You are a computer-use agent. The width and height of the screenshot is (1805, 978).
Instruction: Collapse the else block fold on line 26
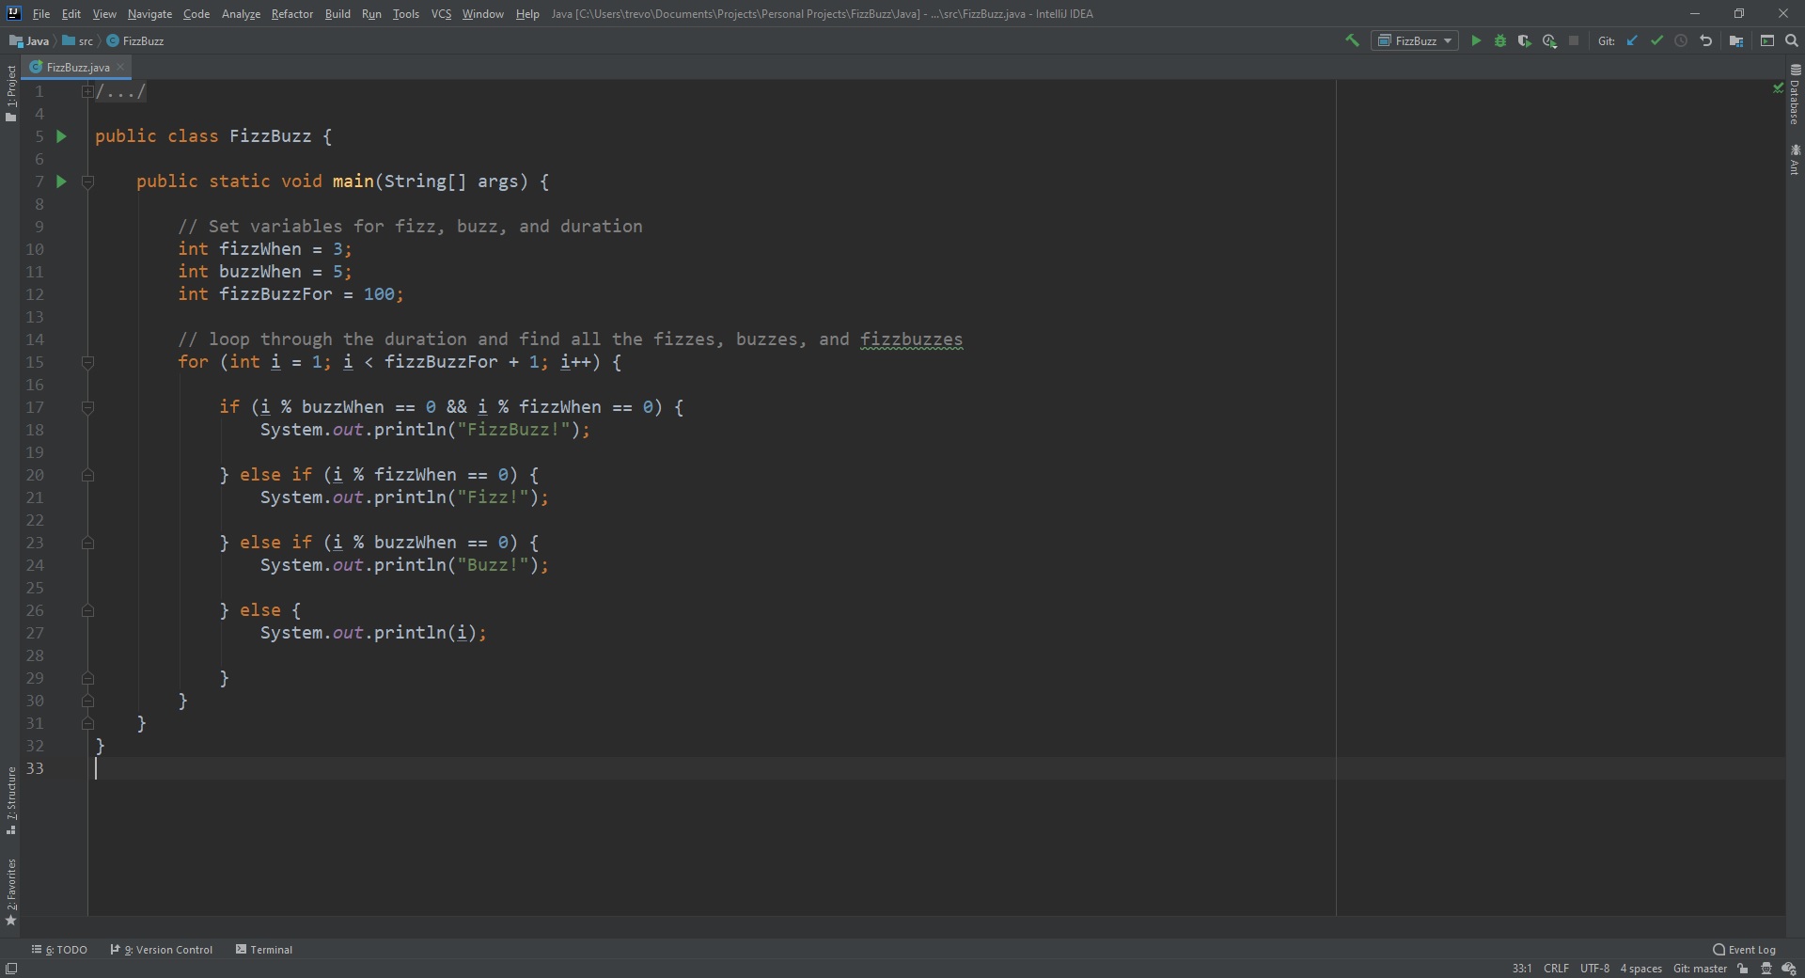point(87,610)
